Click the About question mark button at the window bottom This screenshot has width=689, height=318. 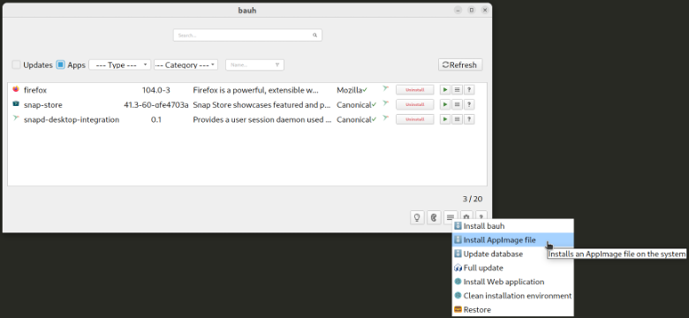481,216
